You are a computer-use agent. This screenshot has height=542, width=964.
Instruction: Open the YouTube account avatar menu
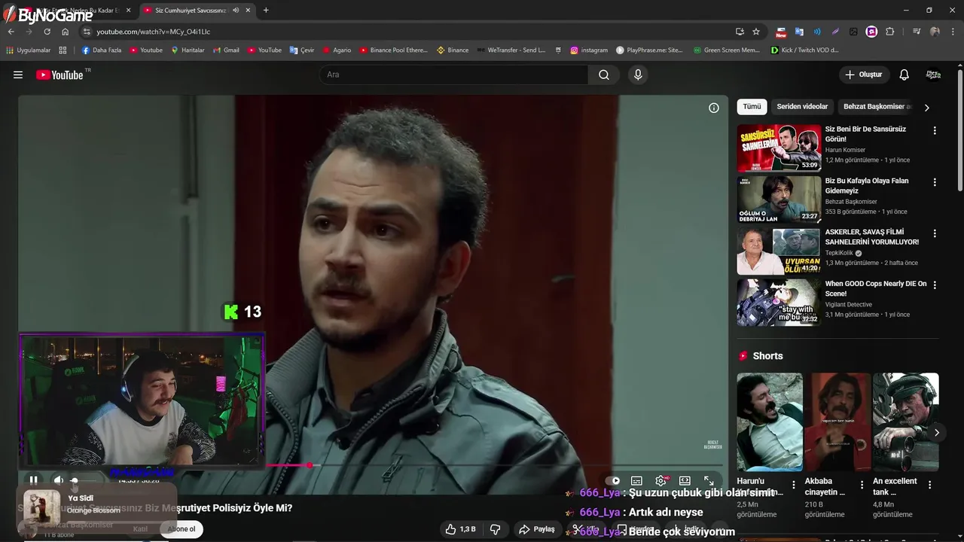click(933, 75)
